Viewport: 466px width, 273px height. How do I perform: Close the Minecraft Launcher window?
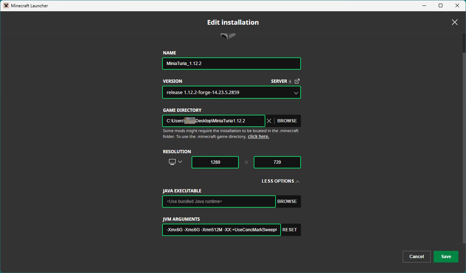tap(457, 5)
